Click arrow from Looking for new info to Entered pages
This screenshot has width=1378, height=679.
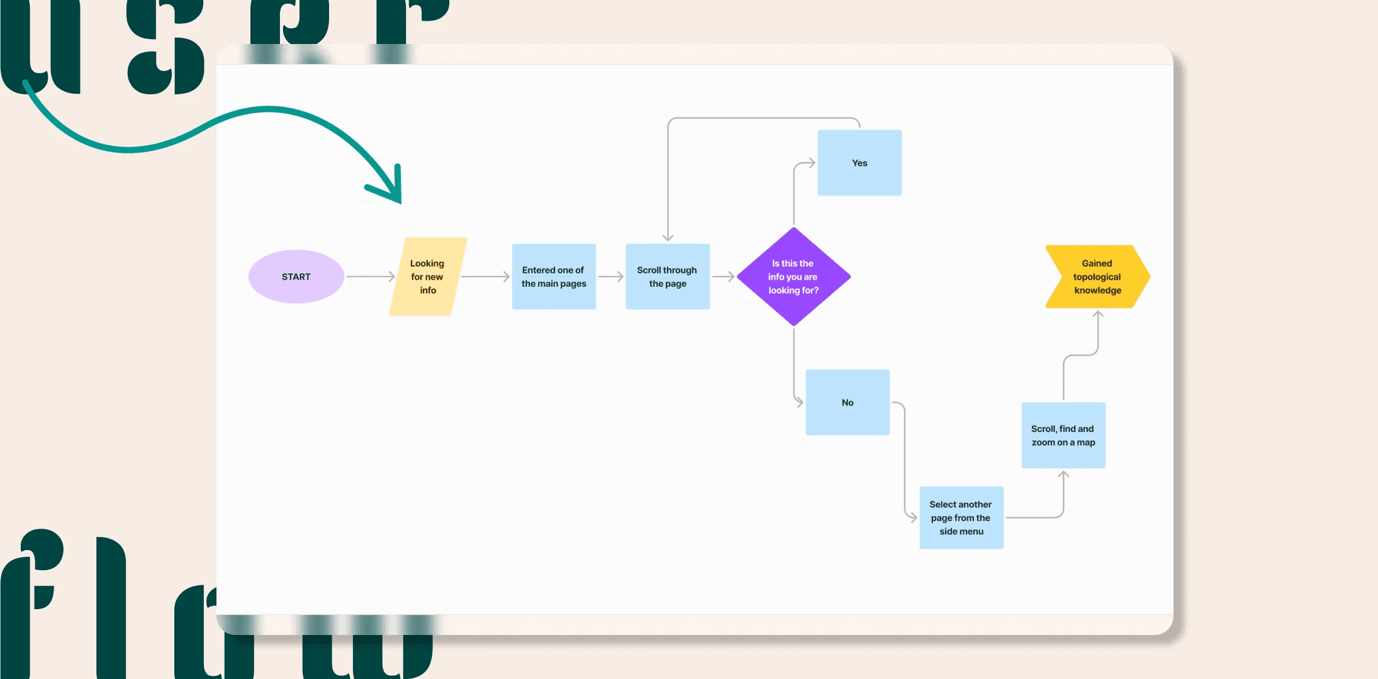tap(486, 277)
